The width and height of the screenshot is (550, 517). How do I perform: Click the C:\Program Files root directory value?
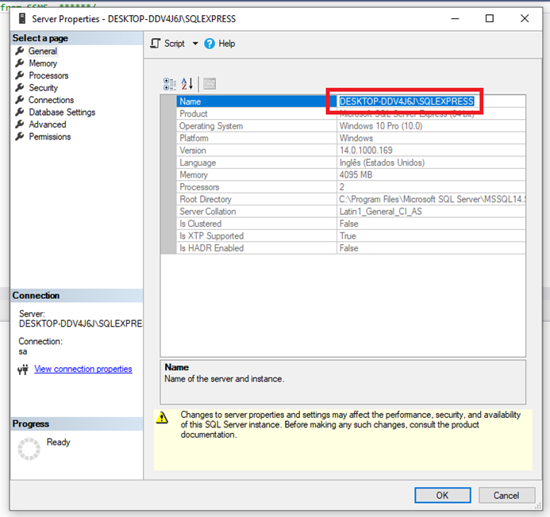pyautogui.click(x=432, y=199)
